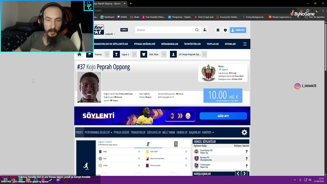Open the Beats bookmarks folder
Image resolution: width=327 pixels, height=184 pixels.
click(x=135, y=17)
